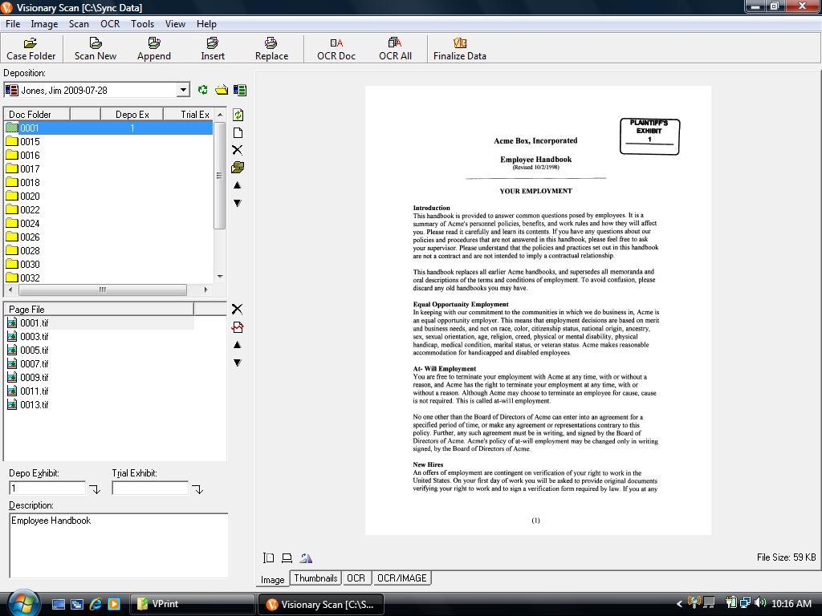This screenshot has height=616, width=822.
Task: Move doc folder down with arrow
Action: click(238, 203)
